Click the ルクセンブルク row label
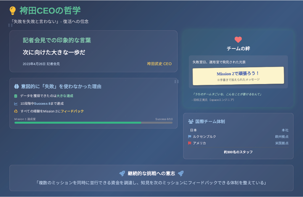 (x=204, y=137)
